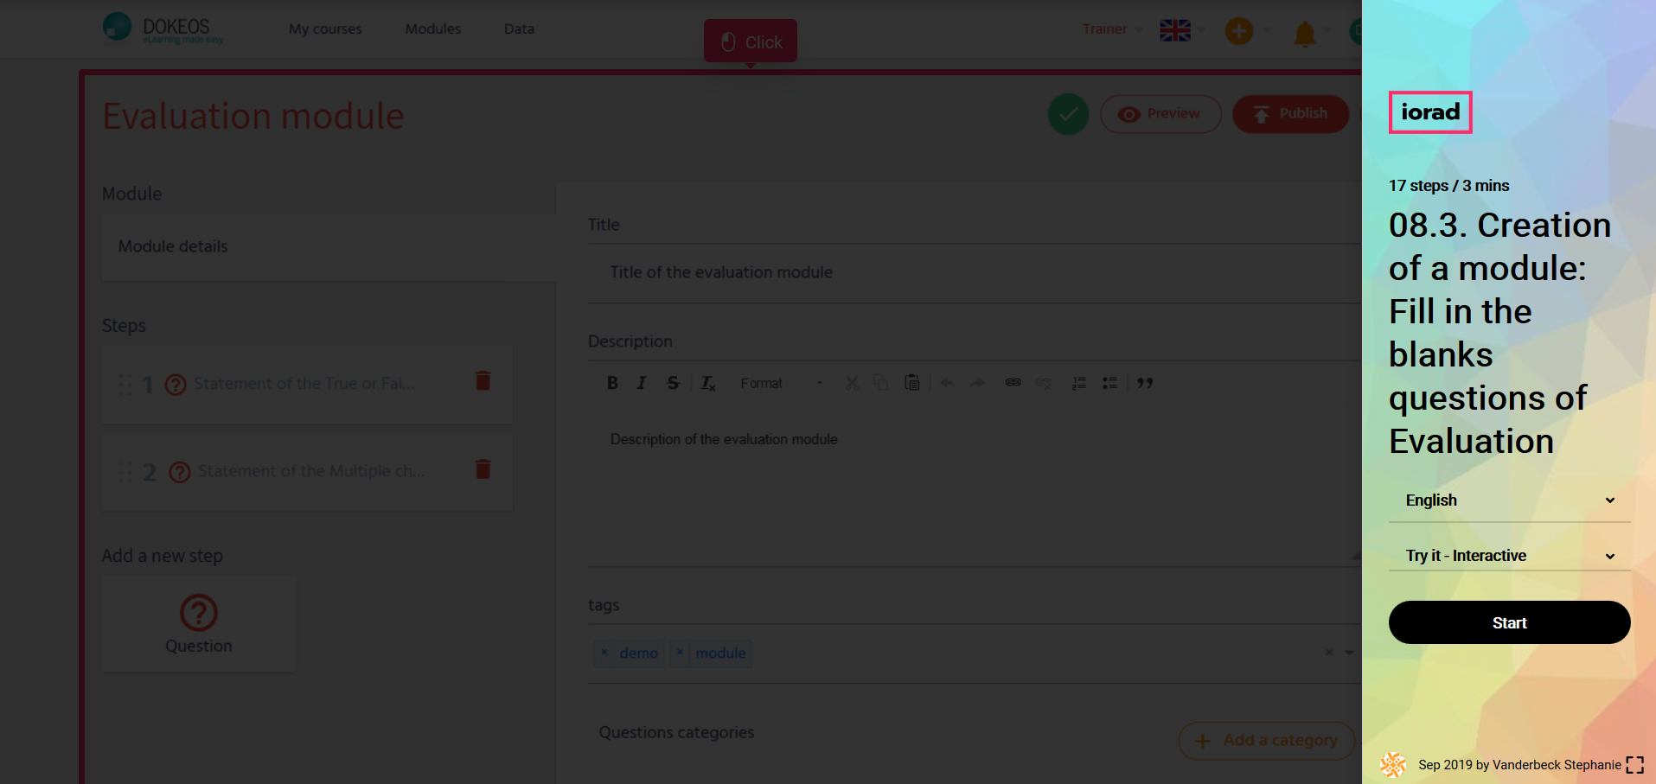Insert a numbered list
The image size is (1656, 784).
pyautogui.click(x=1078, y=383)
